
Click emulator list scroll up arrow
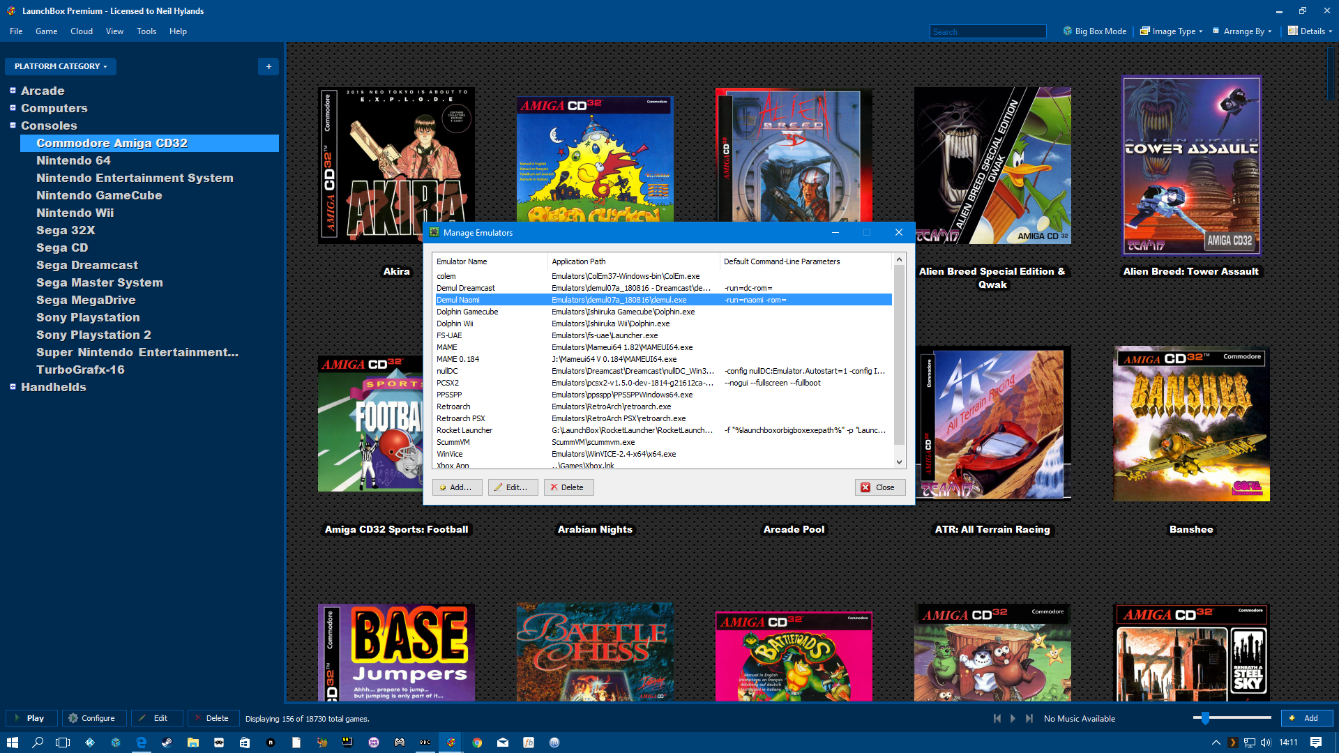click(x=899, y=259)
